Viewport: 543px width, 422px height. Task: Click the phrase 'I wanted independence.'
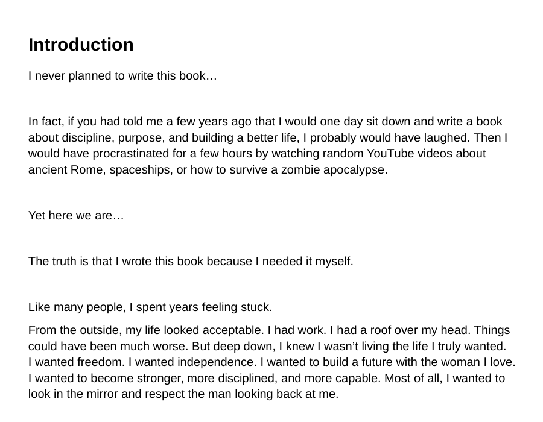192,362
